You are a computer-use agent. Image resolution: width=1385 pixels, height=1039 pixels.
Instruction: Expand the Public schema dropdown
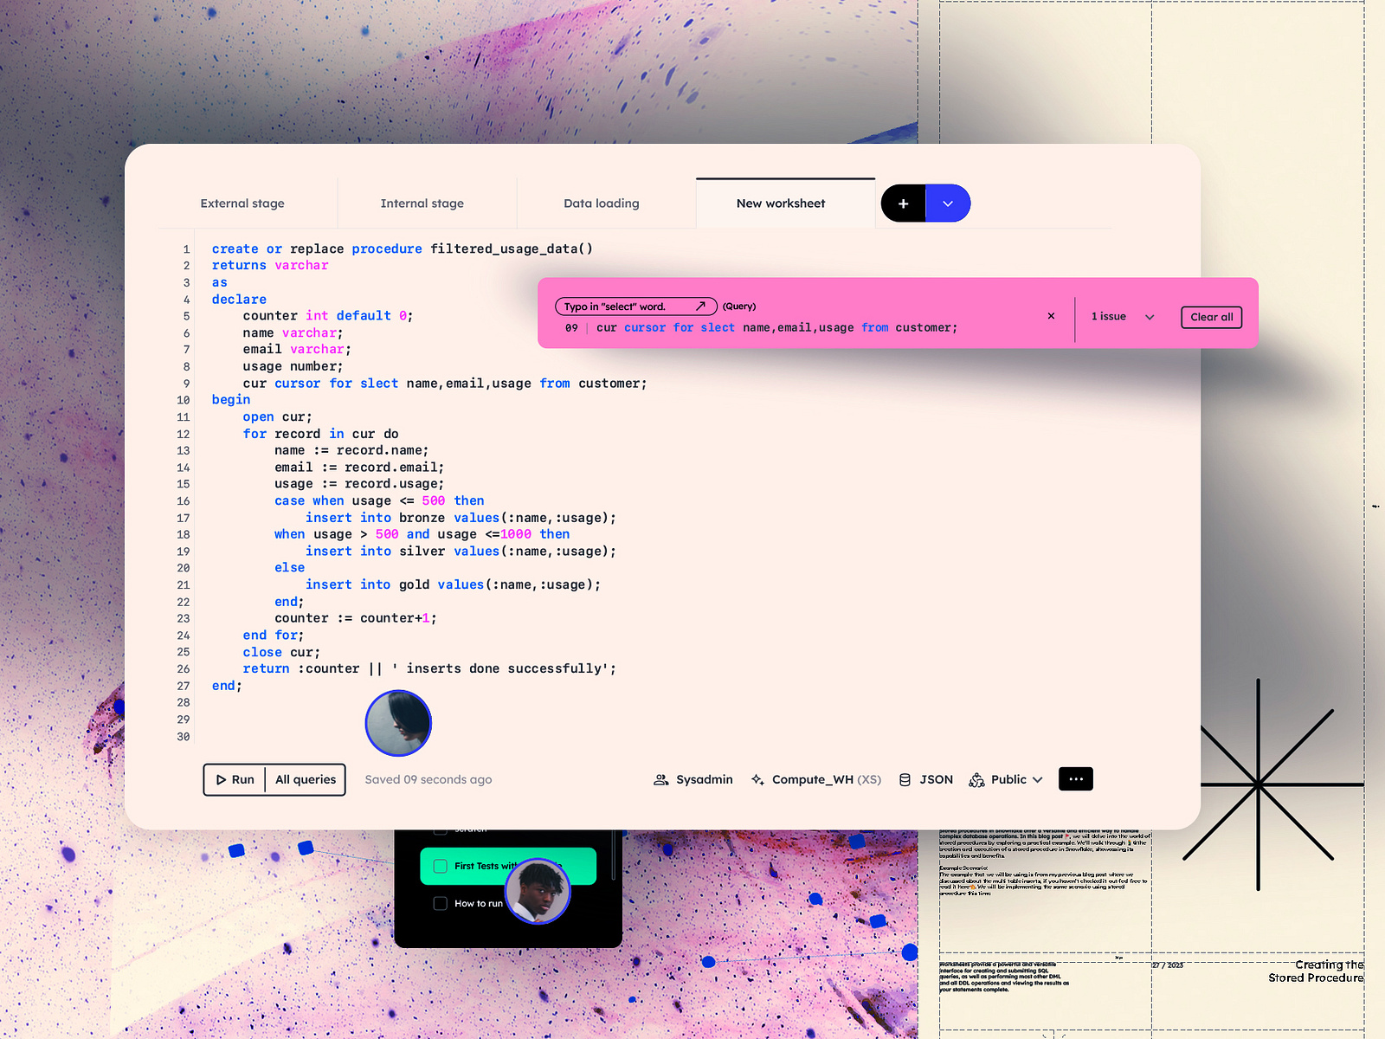click(x=1036, y=779)
